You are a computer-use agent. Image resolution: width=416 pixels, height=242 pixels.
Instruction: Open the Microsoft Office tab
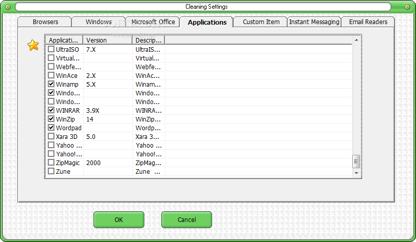click(153, 22)
